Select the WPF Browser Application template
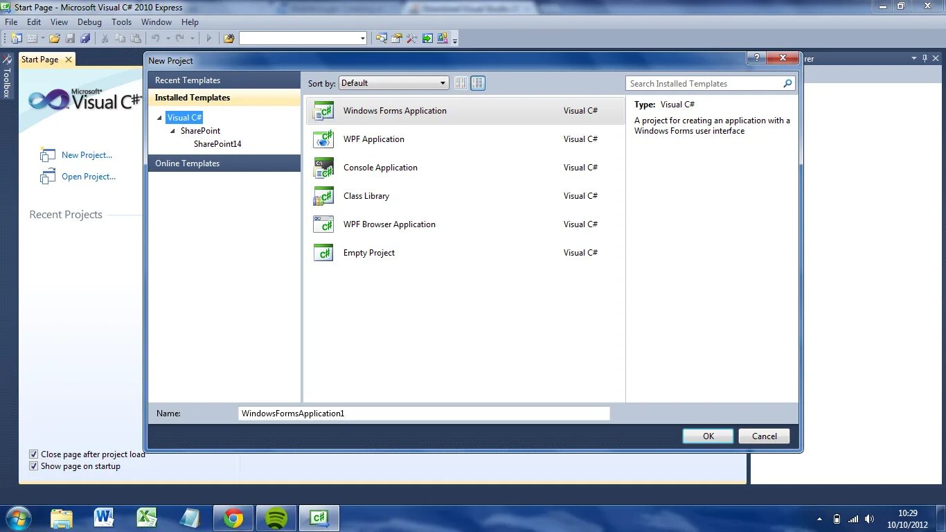 click(465, 224)
